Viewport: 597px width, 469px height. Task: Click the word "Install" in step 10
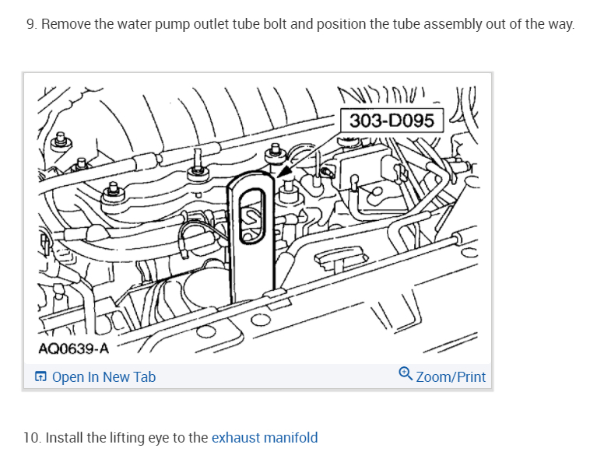pyautogui.click(x=65, y=437)
